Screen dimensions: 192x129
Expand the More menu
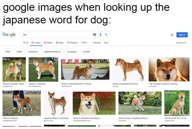tap(84, 42)
